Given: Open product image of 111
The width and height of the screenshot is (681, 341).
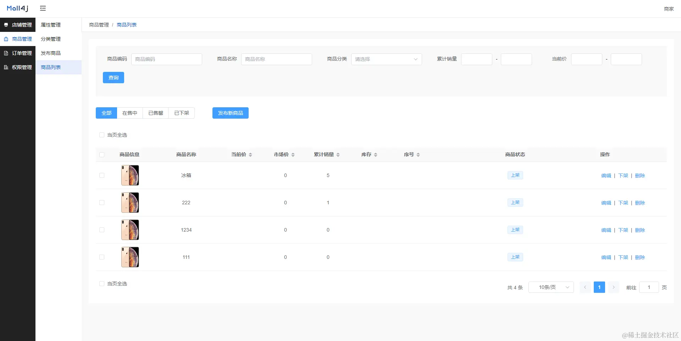Looking at the screenshot, I should coord(130,257).
